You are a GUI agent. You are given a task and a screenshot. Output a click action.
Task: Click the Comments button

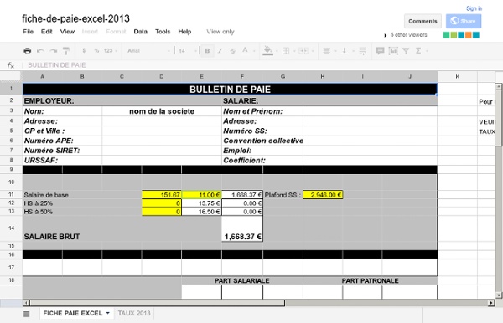[423, 21]
